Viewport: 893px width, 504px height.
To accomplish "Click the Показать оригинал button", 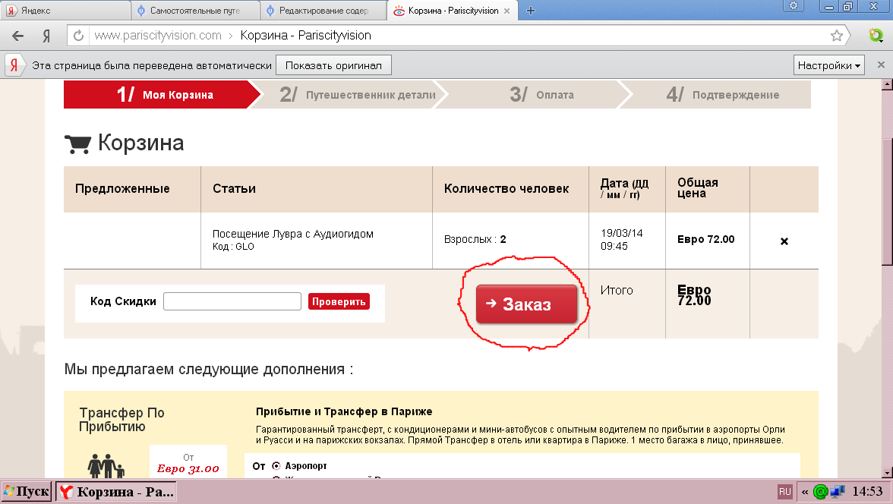I will pos(334,65).
